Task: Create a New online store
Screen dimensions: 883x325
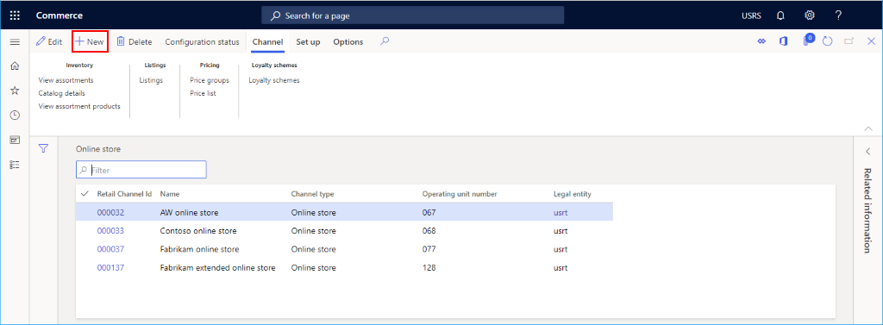Action: coord(90,41)
